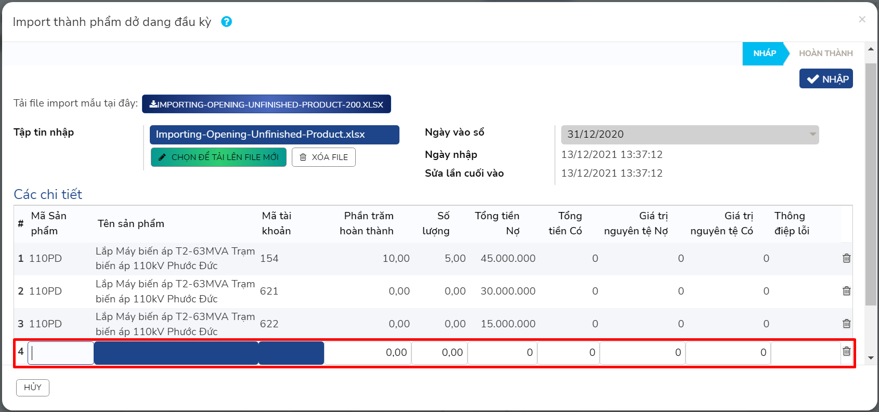Viewport: 879px width, 412px height.
Task: Delete row 1 with trash icon
Action: click(847, 258)
